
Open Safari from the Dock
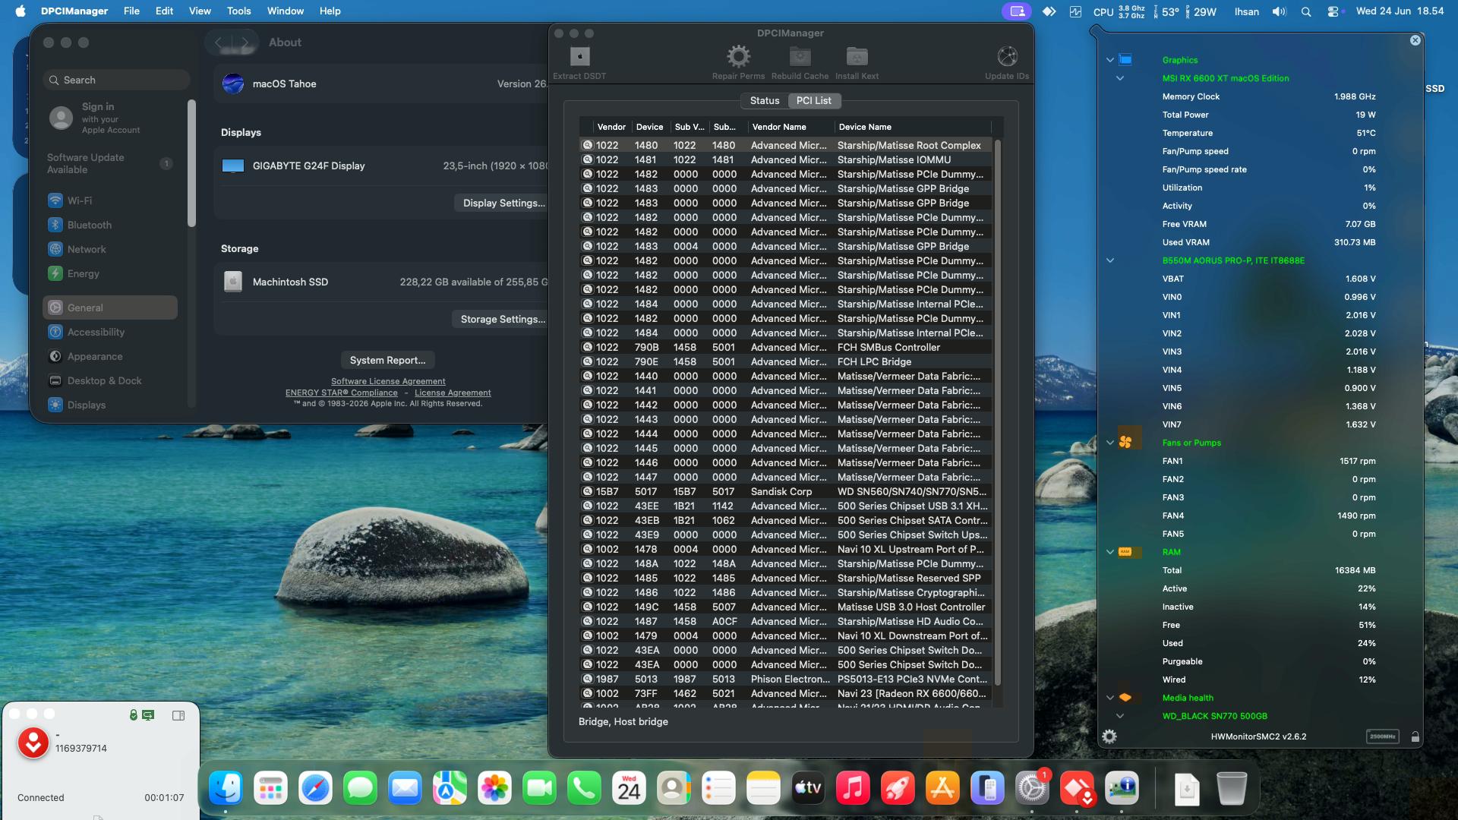click(x=315, y=789)
